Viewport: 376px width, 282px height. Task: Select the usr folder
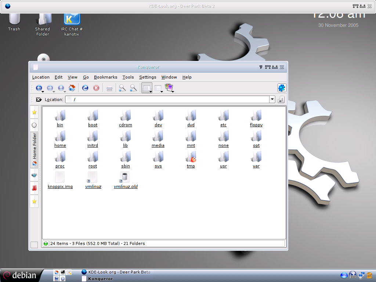pos(223,160)
